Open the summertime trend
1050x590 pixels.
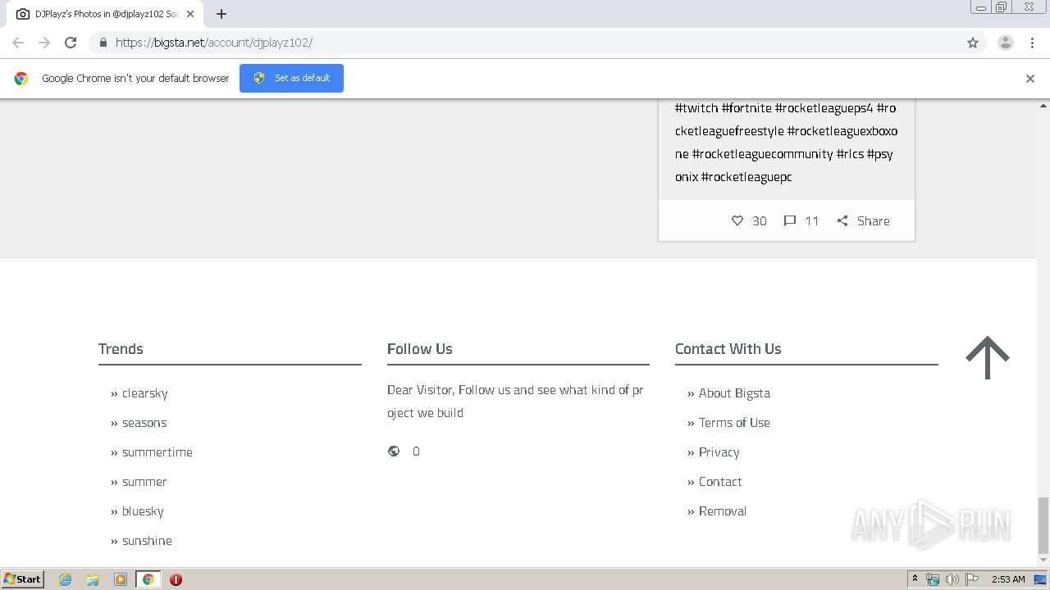tap(157, 452)
